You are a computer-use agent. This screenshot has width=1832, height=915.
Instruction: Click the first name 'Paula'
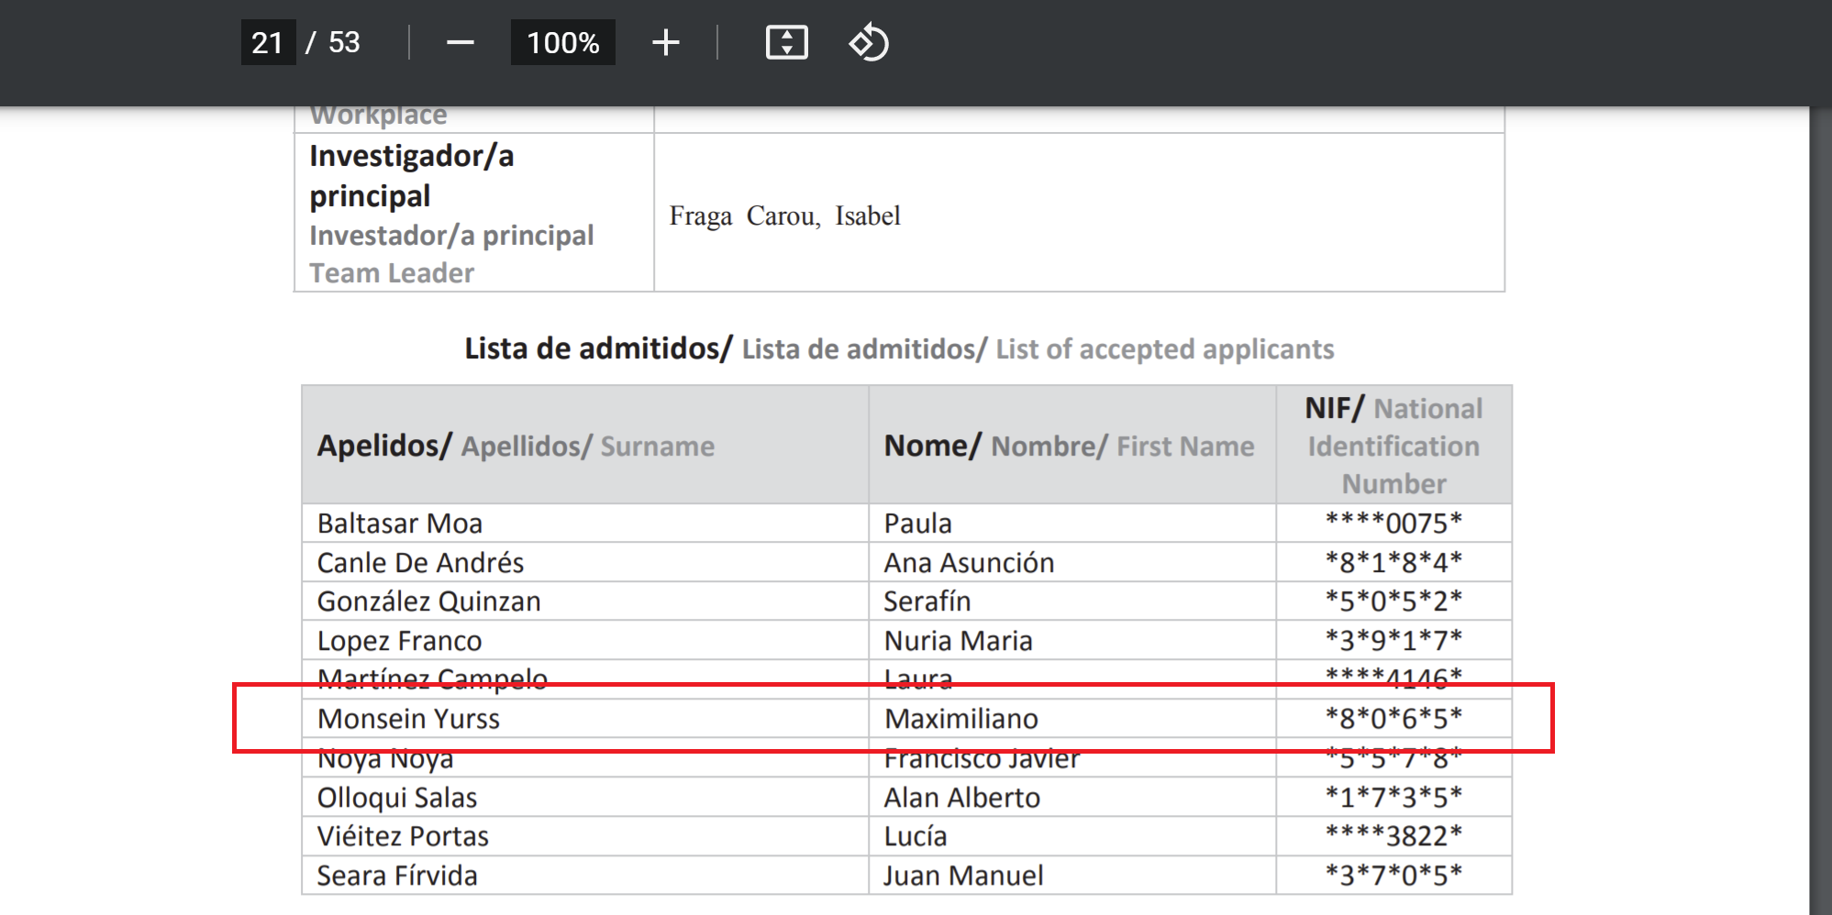click(x=917, y=524)
